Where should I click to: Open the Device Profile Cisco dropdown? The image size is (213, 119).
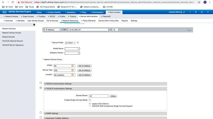tap(70, 43)
